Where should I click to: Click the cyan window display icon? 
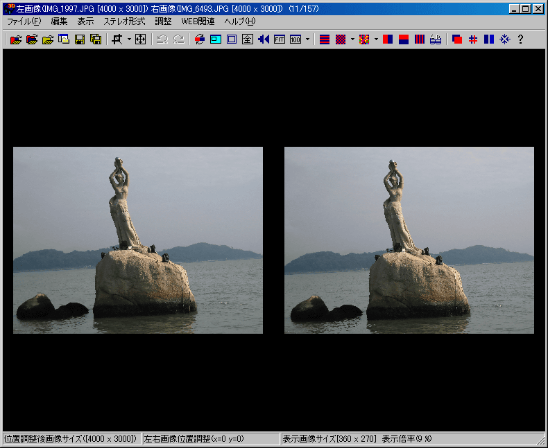[216, 39]
